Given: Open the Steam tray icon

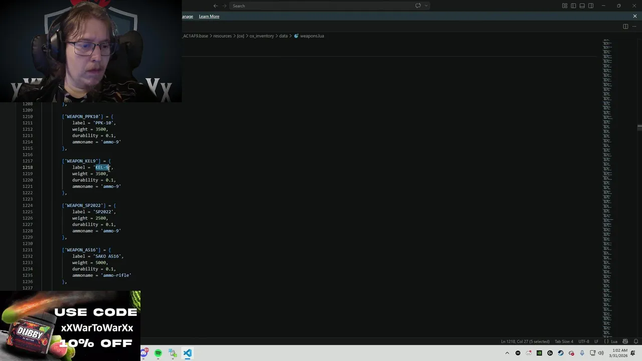Looking at the screenshot, I should coord(561,353).
